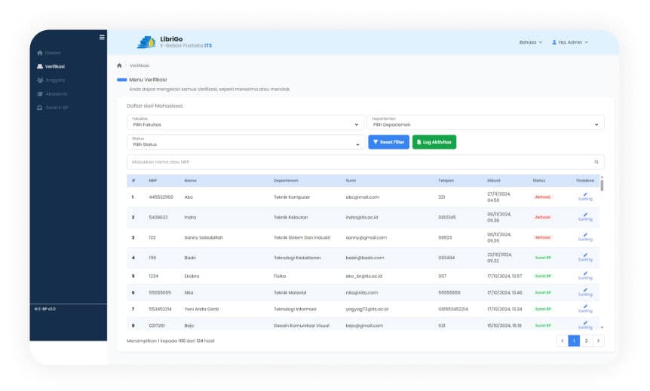Sort by the Departemen column header
The height and width of the screenshot is (391, 650).
[x=286, y=181]
